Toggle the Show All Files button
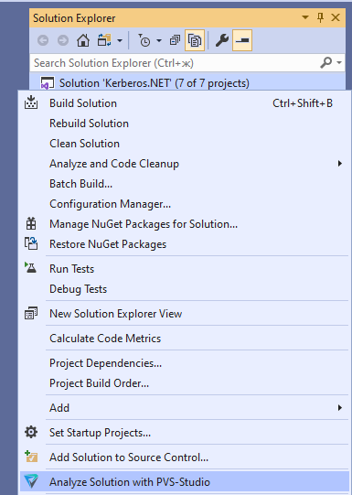352x495 pixels. 195,40
